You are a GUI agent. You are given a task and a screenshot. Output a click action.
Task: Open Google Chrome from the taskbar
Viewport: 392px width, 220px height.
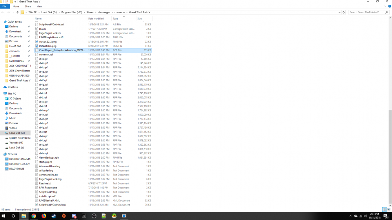click(34, 216)
